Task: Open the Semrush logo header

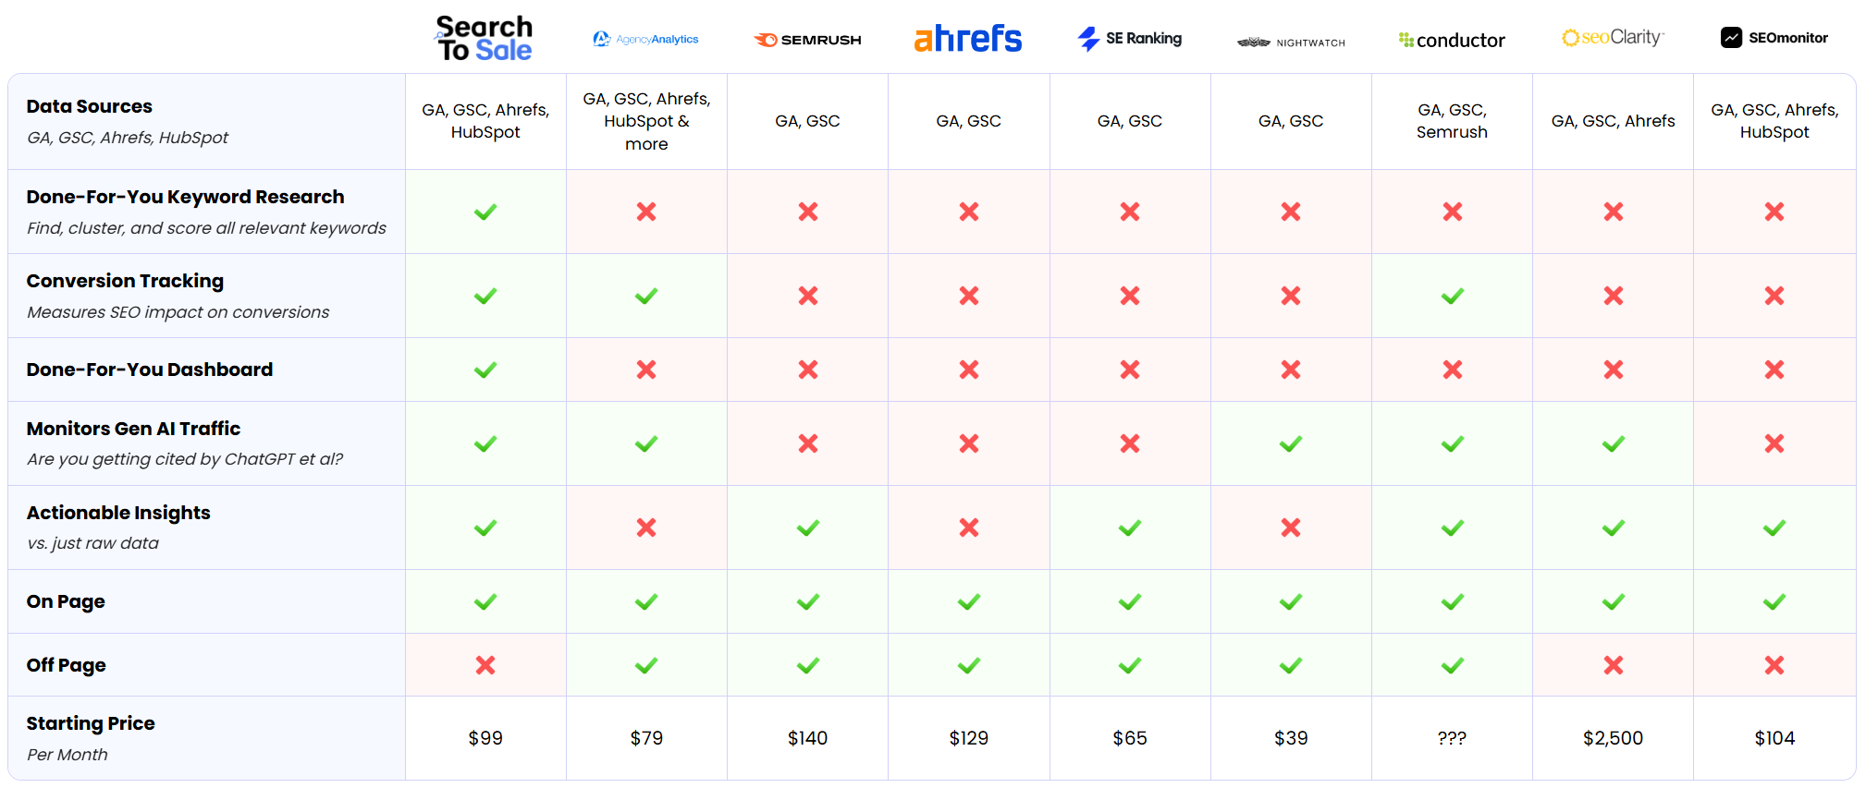Action: click(x=807, y=40)
